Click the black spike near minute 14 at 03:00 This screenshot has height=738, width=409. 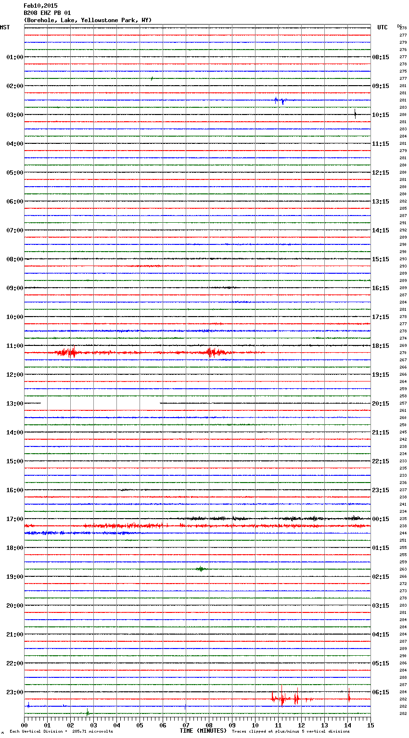point(355,114)
